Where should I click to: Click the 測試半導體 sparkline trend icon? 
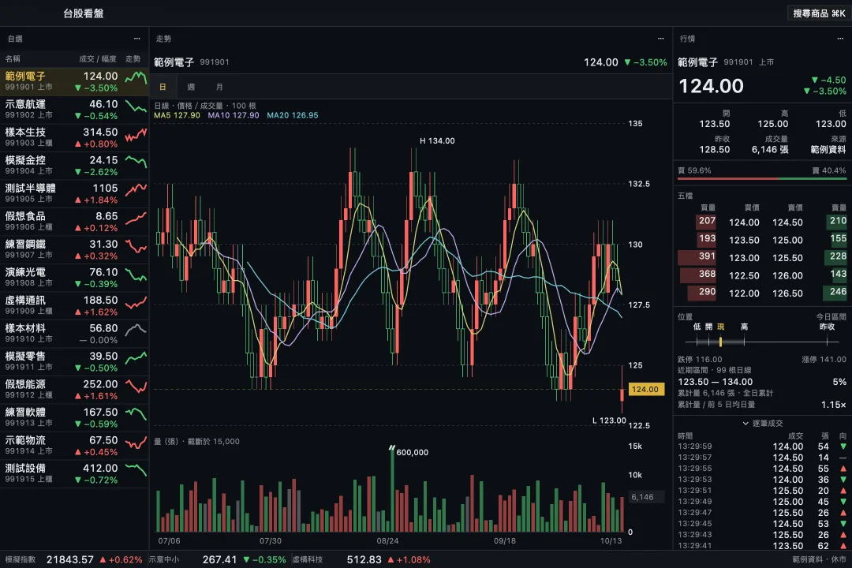coord(136,190)
